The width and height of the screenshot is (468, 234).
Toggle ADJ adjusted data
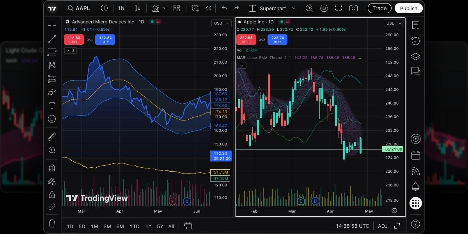pyautogui.click(x=383, y=226)
